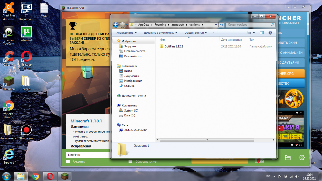
Task: Refresh the versions folder address bar
Action: pos(221,25)
